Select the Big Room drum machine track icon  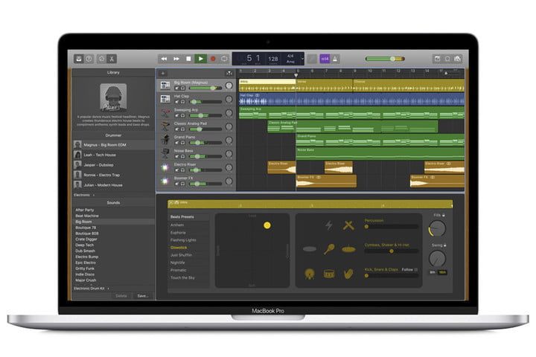[x=165, y=85]
